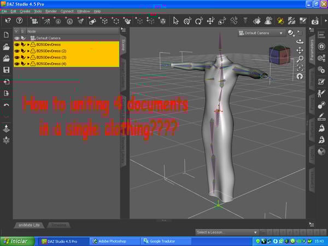
Task: Toggle selectable arrow of B25GDevDress
Action: click(23, 45)
